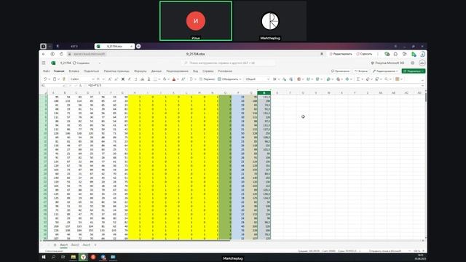Open the Формулы ribbon tab
Screen dimensions: 466x262
141,71
